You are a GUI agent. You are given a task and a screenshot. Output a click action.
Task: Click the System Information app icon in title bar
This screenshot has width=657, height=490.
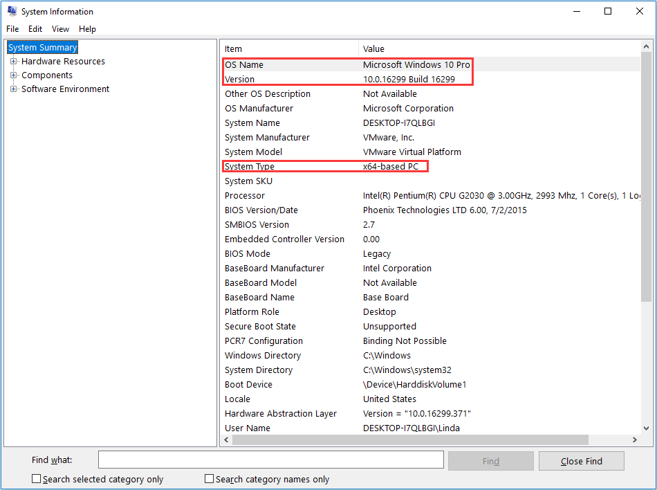[12, 11]
